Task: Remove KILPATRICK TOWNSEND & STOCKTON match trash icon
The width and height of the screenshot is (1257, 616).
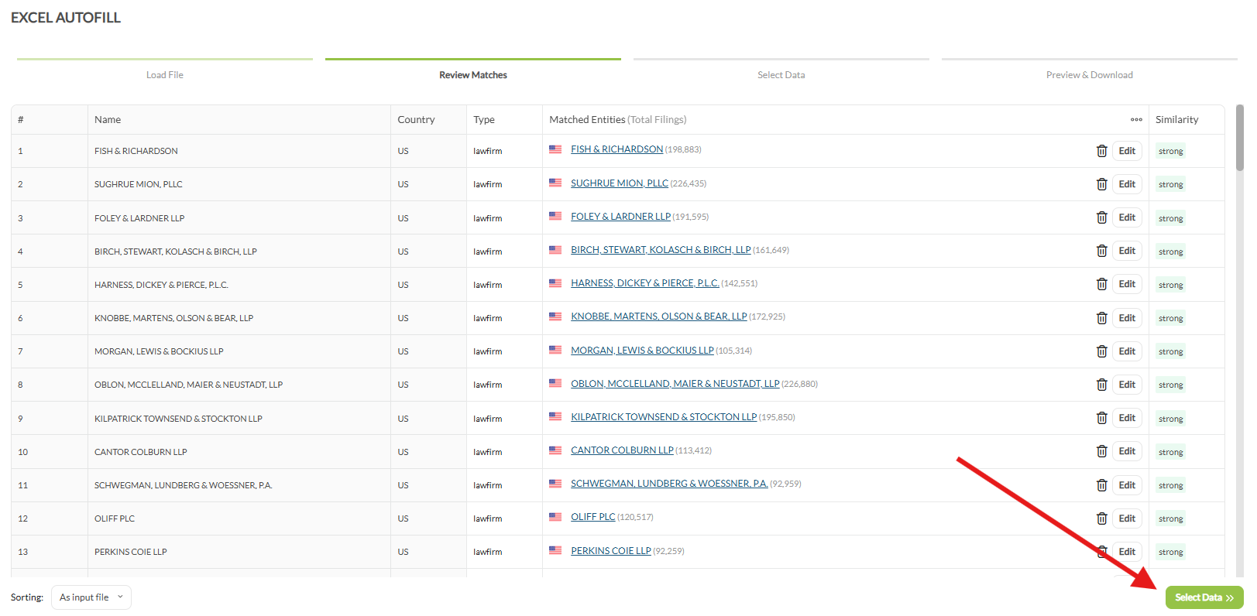Action: pyautogui.click(x=1101, y=418)
